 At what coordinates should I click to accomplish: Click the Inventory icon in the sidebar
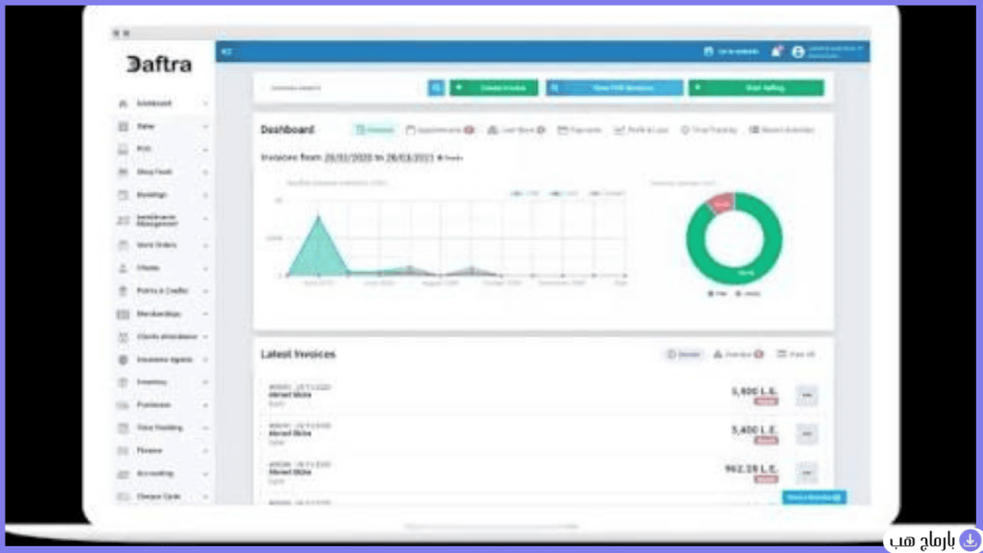(x=123, y=382)
